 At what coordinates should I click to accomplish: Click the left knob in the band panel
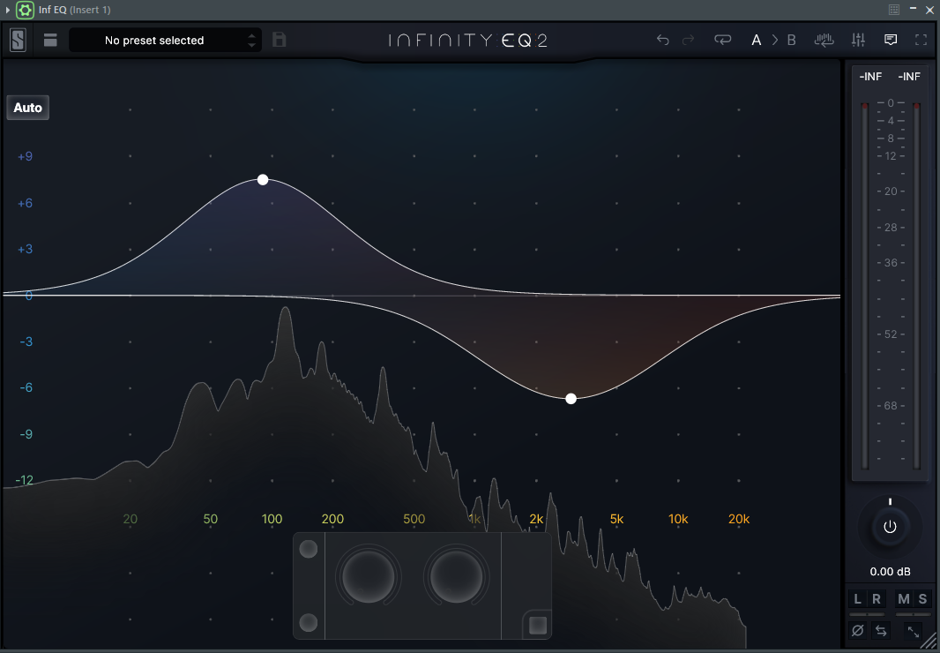point(368,576)
